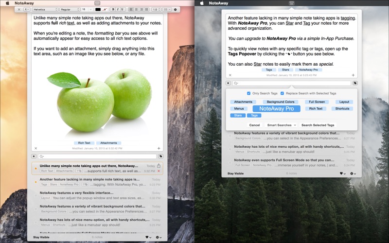This screenshot has height=243, width=389.
Task: Click the font size field showing 16
Action: click(x=84, y=9)
